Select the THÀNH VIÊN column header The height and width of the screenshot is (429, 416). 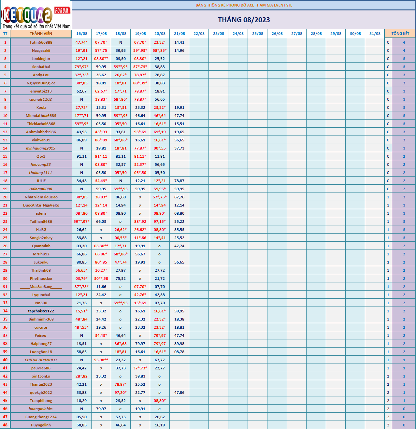tap(41, 34)
